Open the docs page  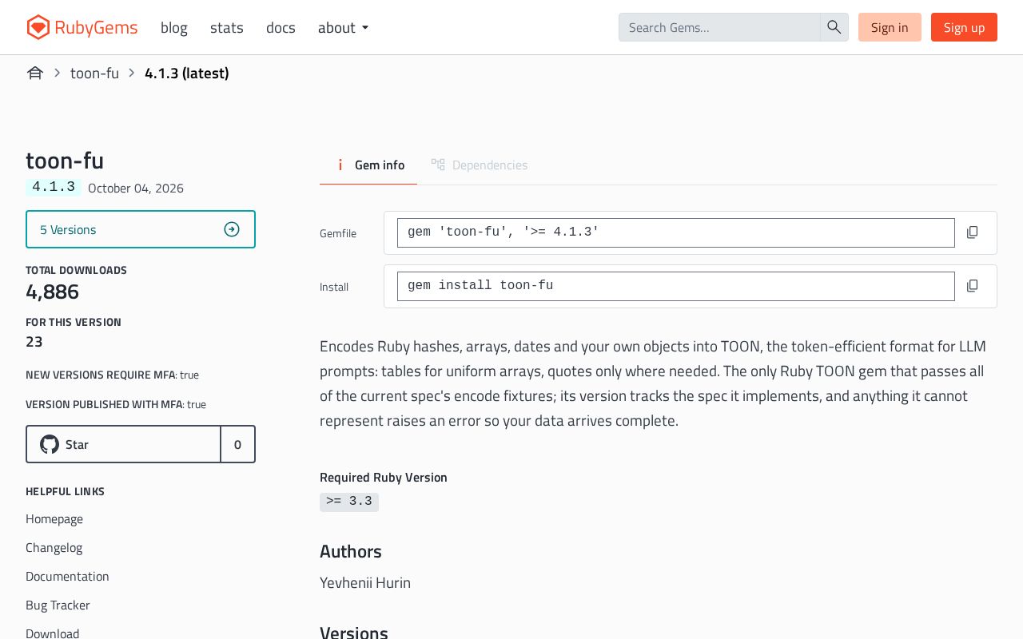pos(281,27)
